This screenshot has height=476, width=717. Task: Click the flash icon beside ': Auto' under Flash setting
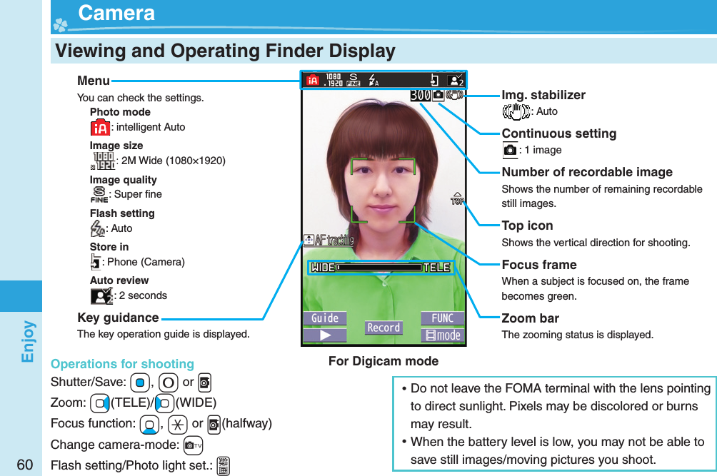98,228
